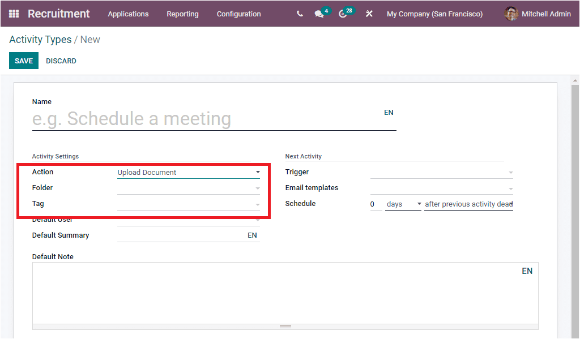Open messages showing 4 unread
Screen dimensions: 580x339
click(x=318, y=14)
